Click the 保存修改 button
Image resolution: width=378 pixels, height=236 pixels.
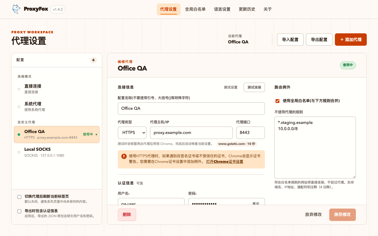click(x=343, y=215)
